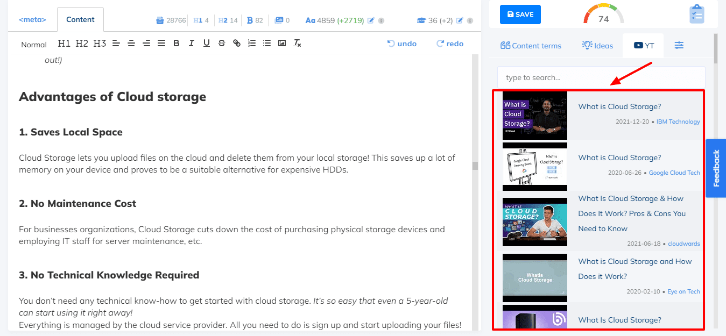726x336 pixels.
Task: Open the Ideas tab
Action: click(597, 46)
